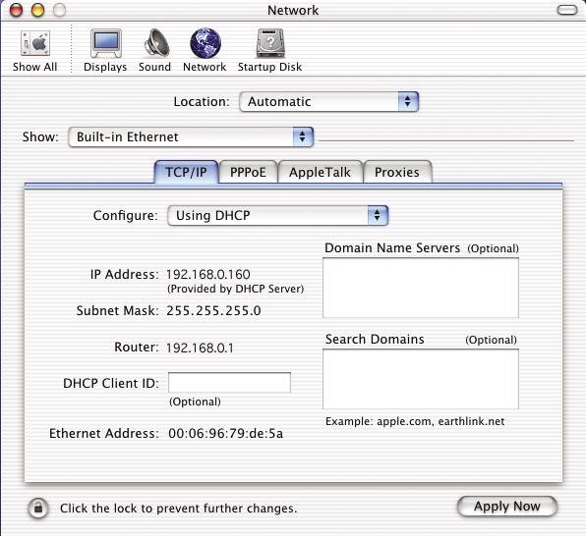Click the Show All icon

point(35,43)
